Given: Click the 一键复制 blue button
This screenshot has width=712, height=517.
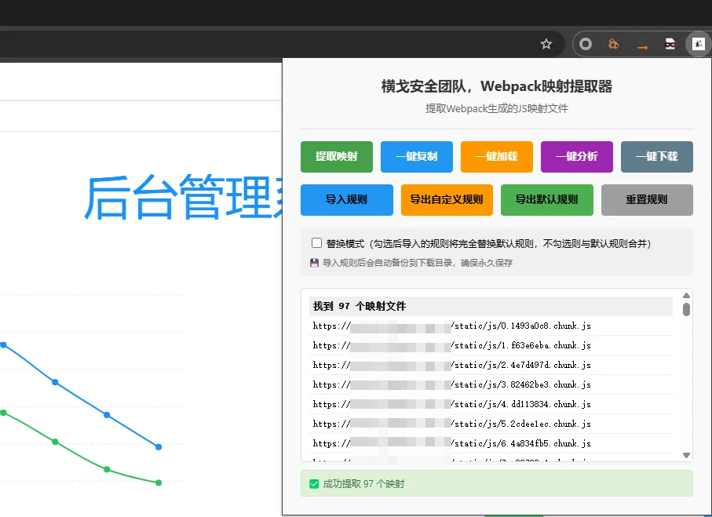Looking at the screenshot, I should click(x=416, y=157).
